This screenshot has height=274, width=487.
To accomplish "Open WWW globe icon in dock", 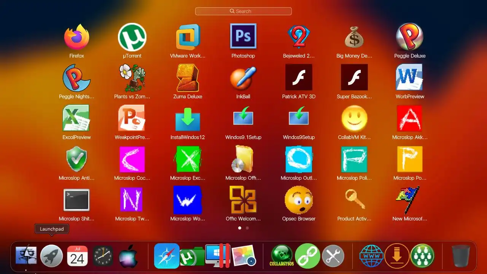I will [x=371, y=256].
